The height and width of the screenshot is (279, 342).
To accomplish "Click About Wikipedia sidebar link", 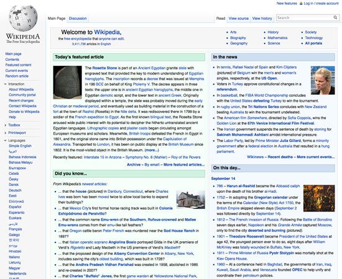I will tap(21, 89).
